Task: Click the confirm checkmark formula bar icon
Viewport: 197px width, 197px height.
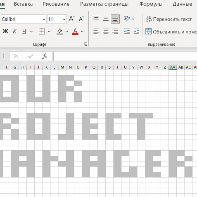Action: pos(31,56)
